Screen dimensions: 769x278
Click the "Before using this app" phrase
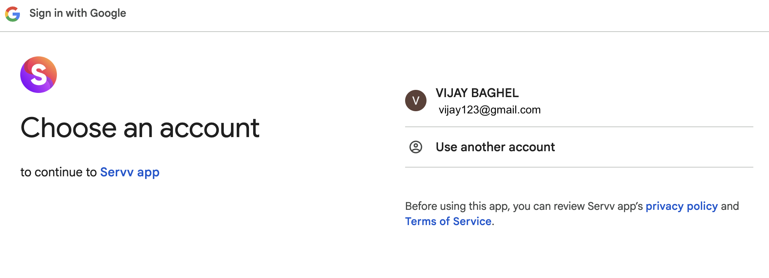click(x=457, y=206)
